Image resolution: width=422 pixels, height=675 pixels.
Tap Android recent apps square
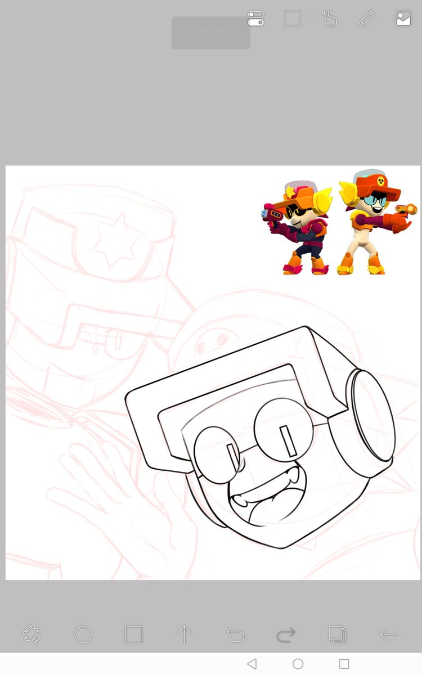[x=344, y=664]
